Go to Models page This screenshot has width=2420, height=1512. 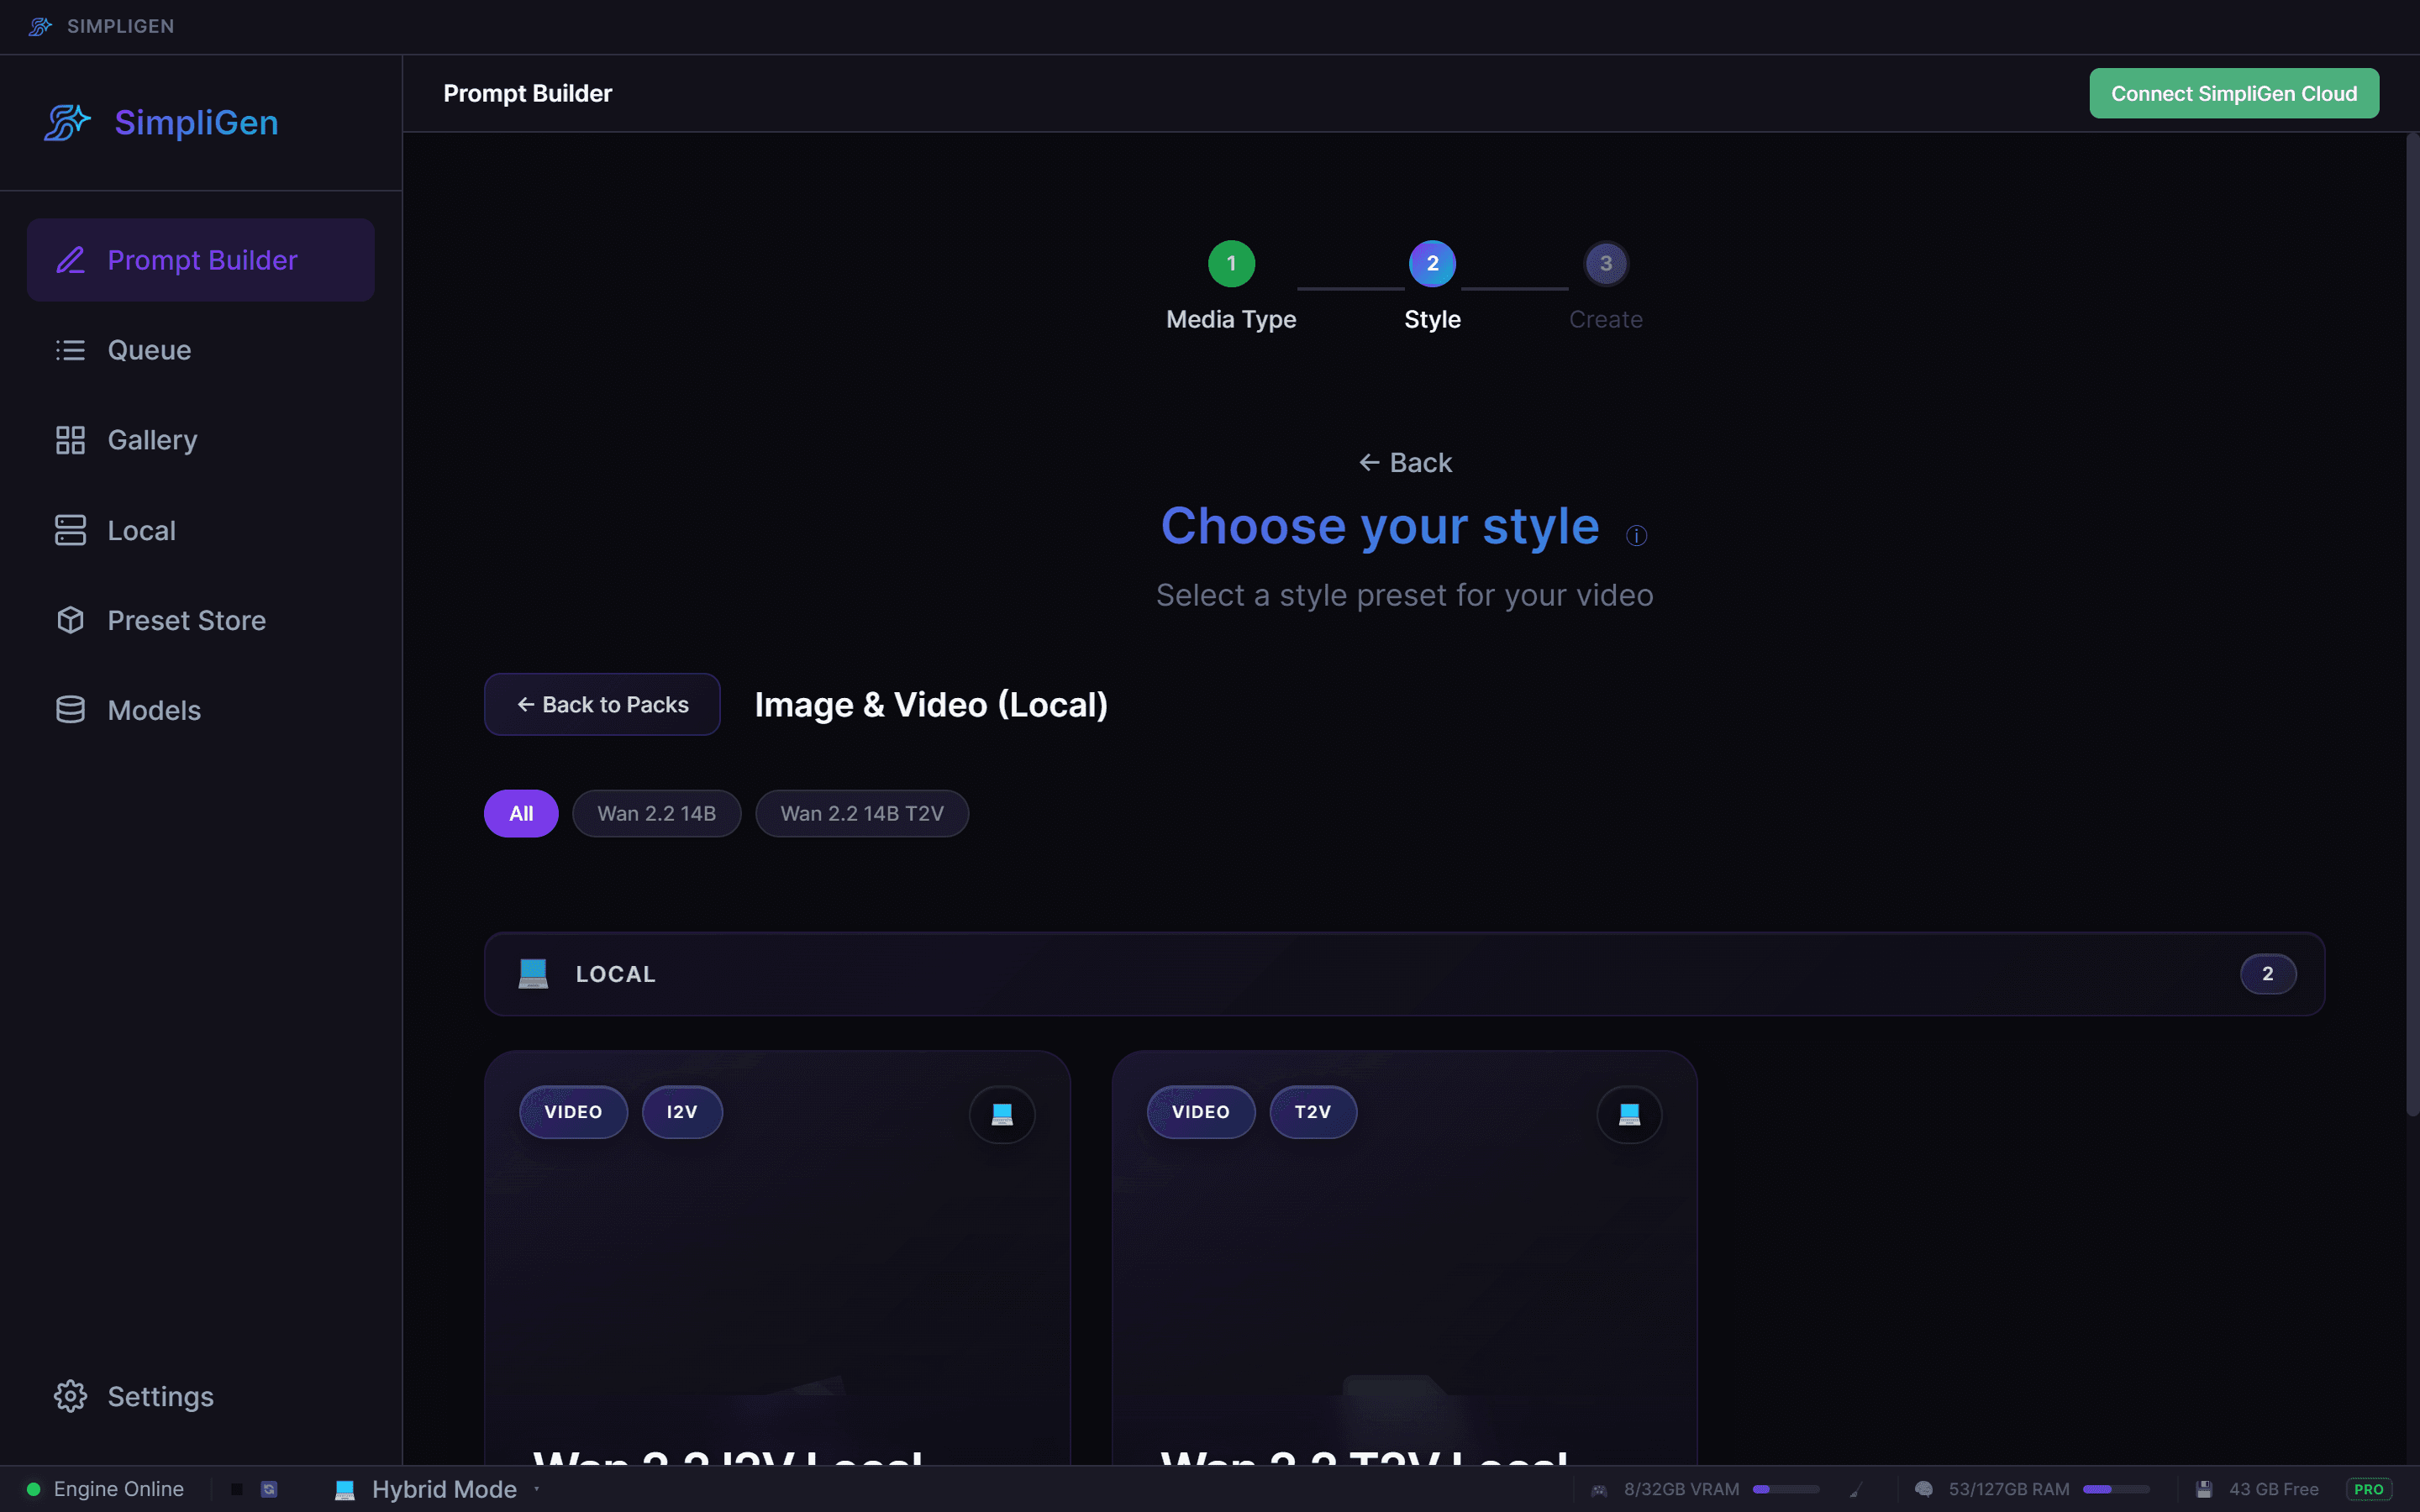pos(201,710)
